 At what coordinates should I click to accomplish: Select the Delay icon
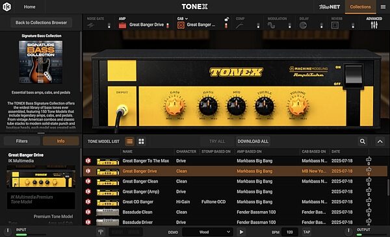(x=303, y=25)
